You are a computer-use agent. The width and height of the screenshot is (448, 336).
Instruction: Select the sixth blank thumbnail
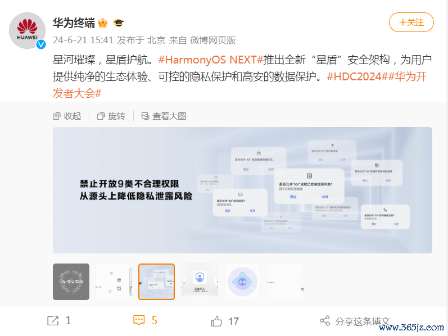285,281
